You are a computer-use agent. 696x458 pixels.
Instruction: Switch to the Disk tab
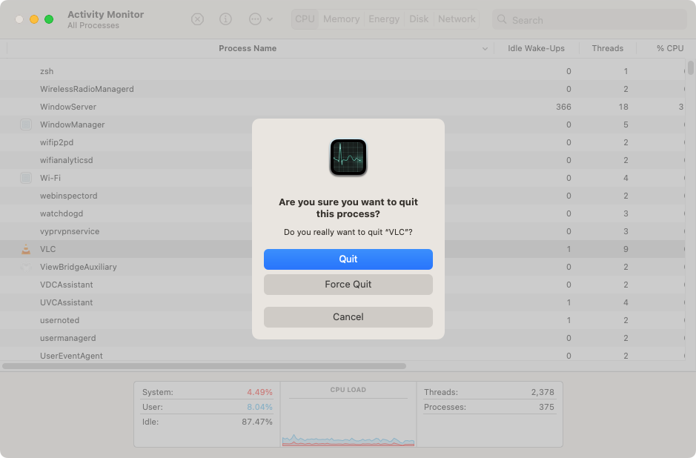[x=419, y=19]
